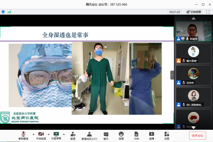This screenshot has width=213, height=142.
Task: Open meeting Settings (设置) icon
Action: (x=167, y=135)
